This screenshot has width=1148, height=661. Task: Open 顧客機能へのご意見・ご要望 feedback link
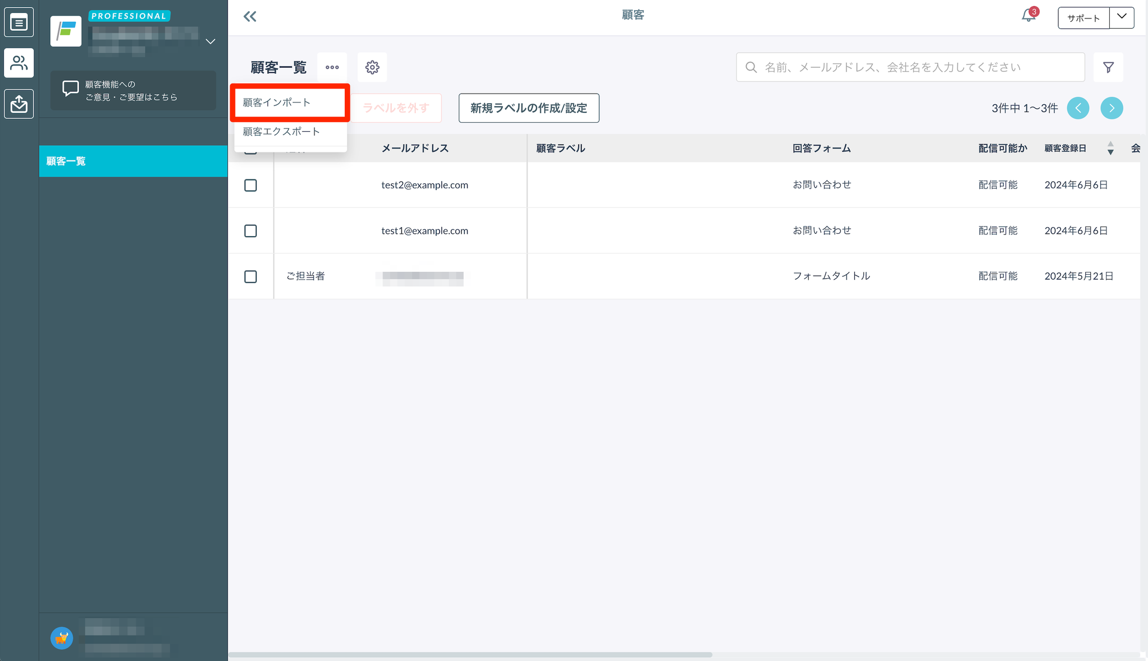[x=133, y=91]
